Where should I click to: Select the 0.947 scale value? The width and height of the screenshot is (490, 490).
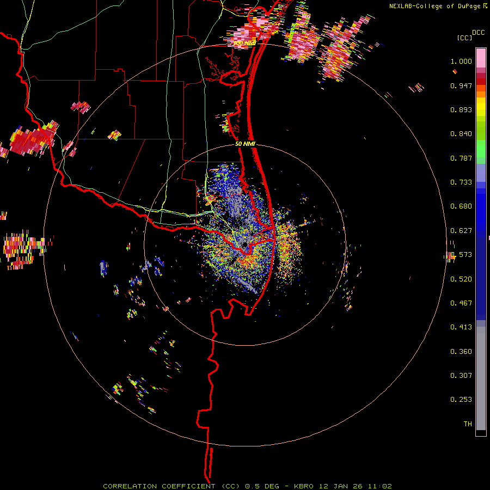pos(461,85)
